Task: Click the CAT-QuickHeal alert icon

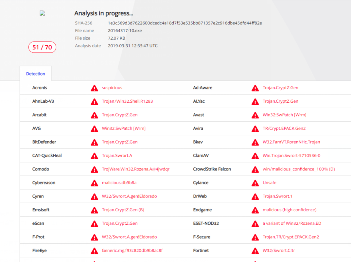Action: [95, 156]
